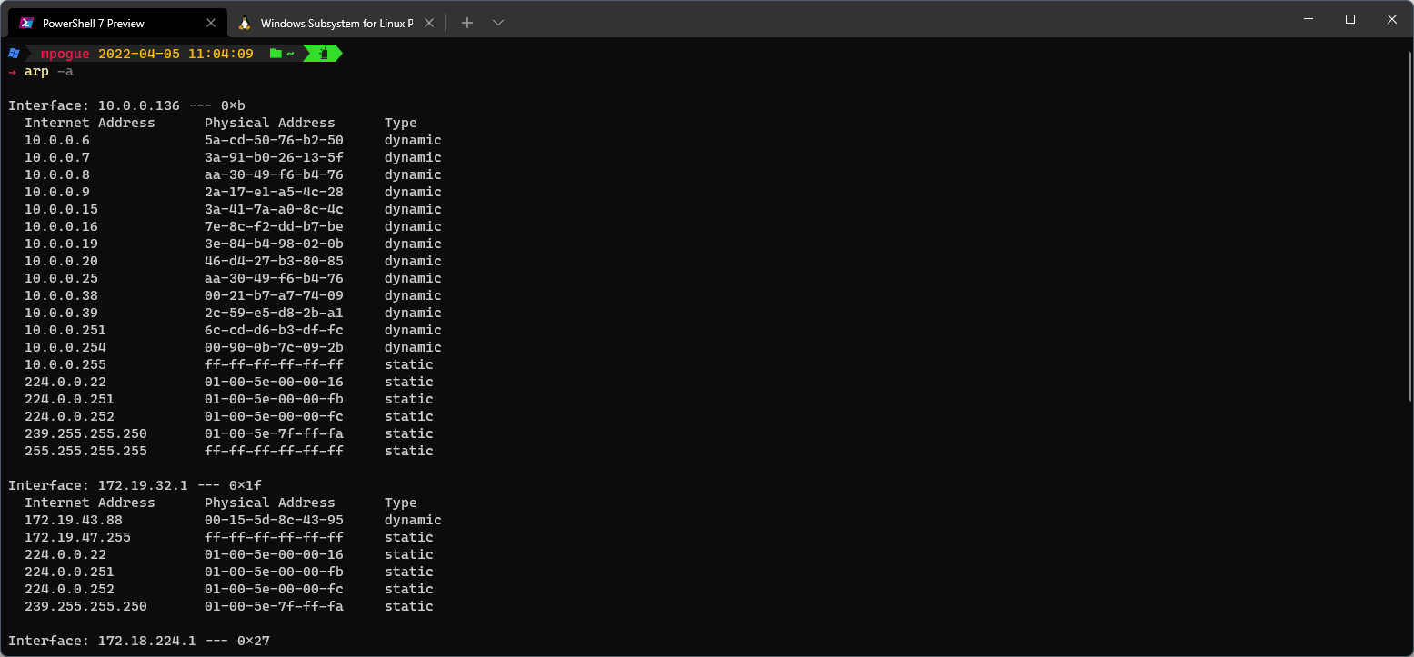Screen dimensions: 1414x657
Task: Click 'Interface: 172.18.224.1 --- 0x27' line
Action: pyautogui.click(x=139, y=641)
